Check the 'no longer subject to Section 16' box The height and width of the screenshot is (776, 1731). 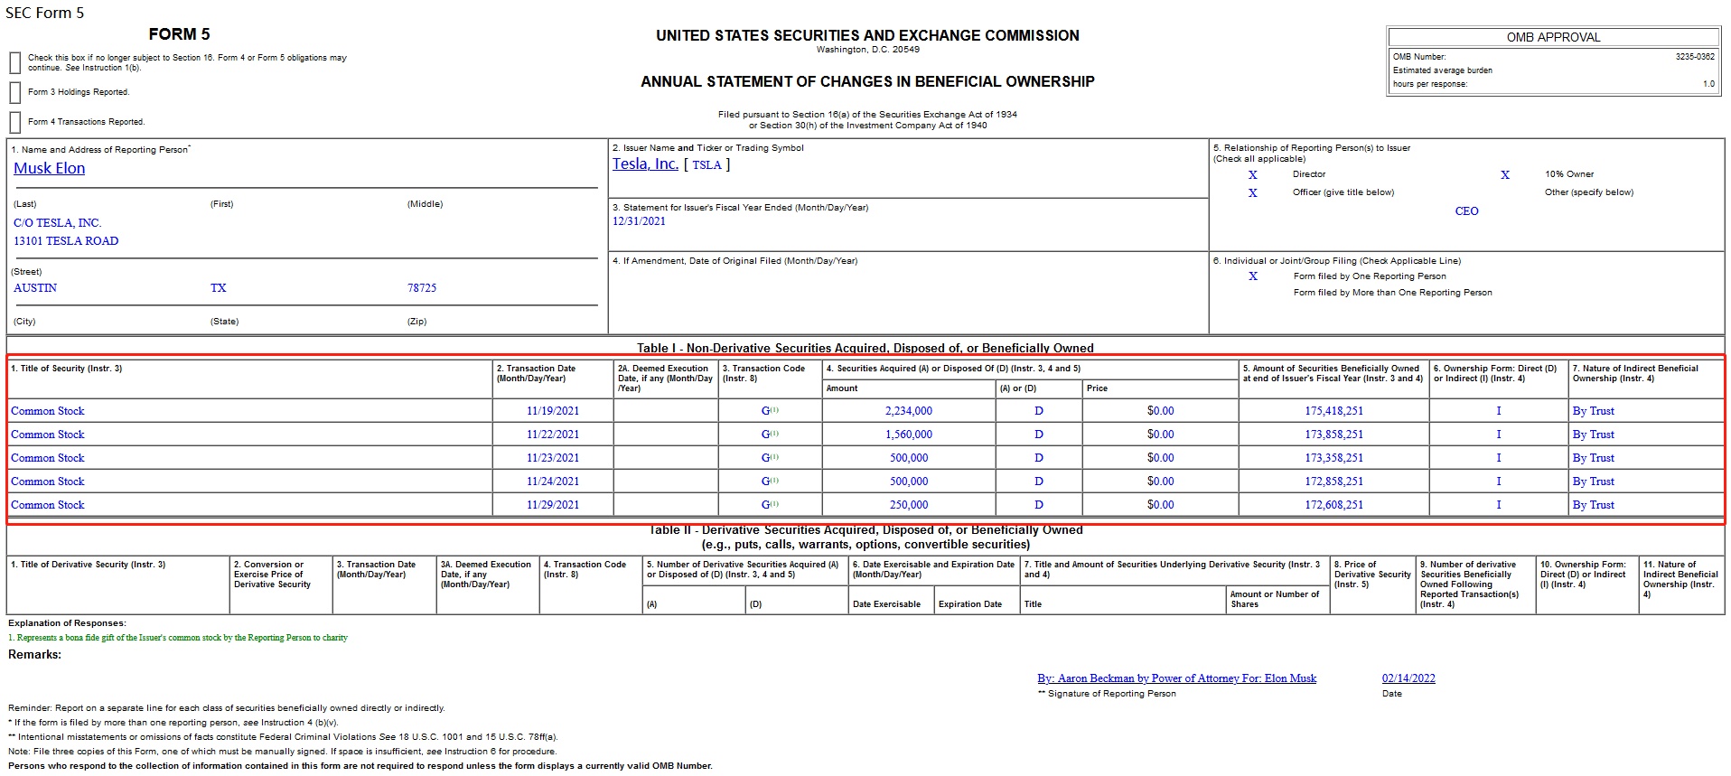(14, 62)
